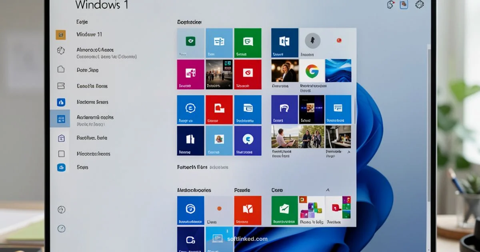The height and width of the screenshot is (252, 480).
Task: Select the blue document icon beside the last sidebar entry
Action: click(62, 167)
